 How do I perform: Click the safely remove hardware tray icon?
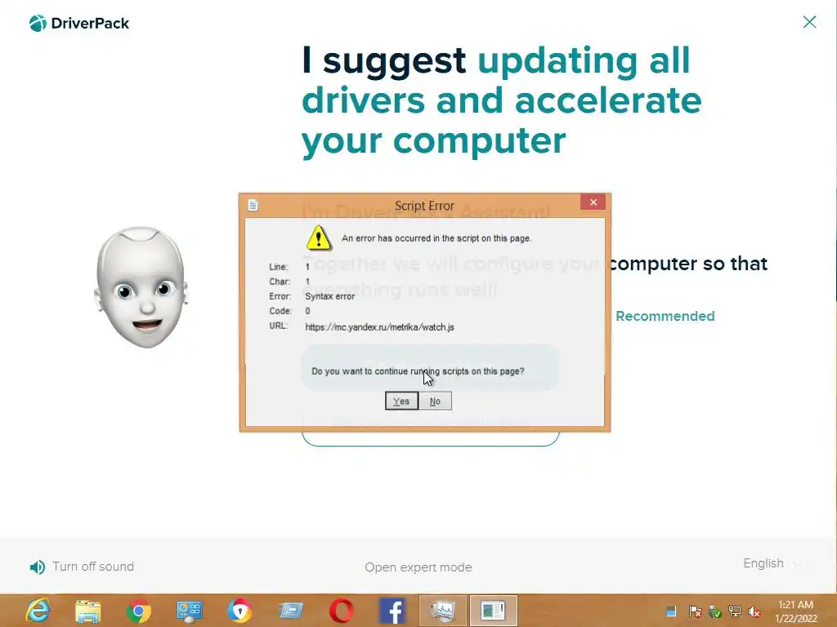[714, 611]
